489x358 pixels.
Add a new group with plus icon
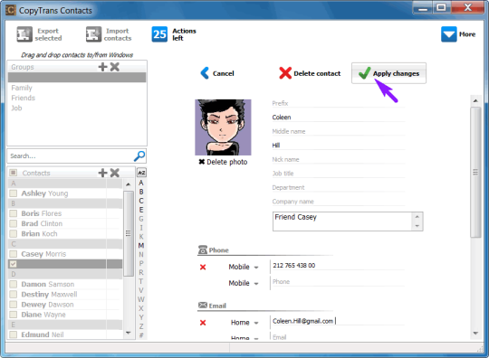102,67
